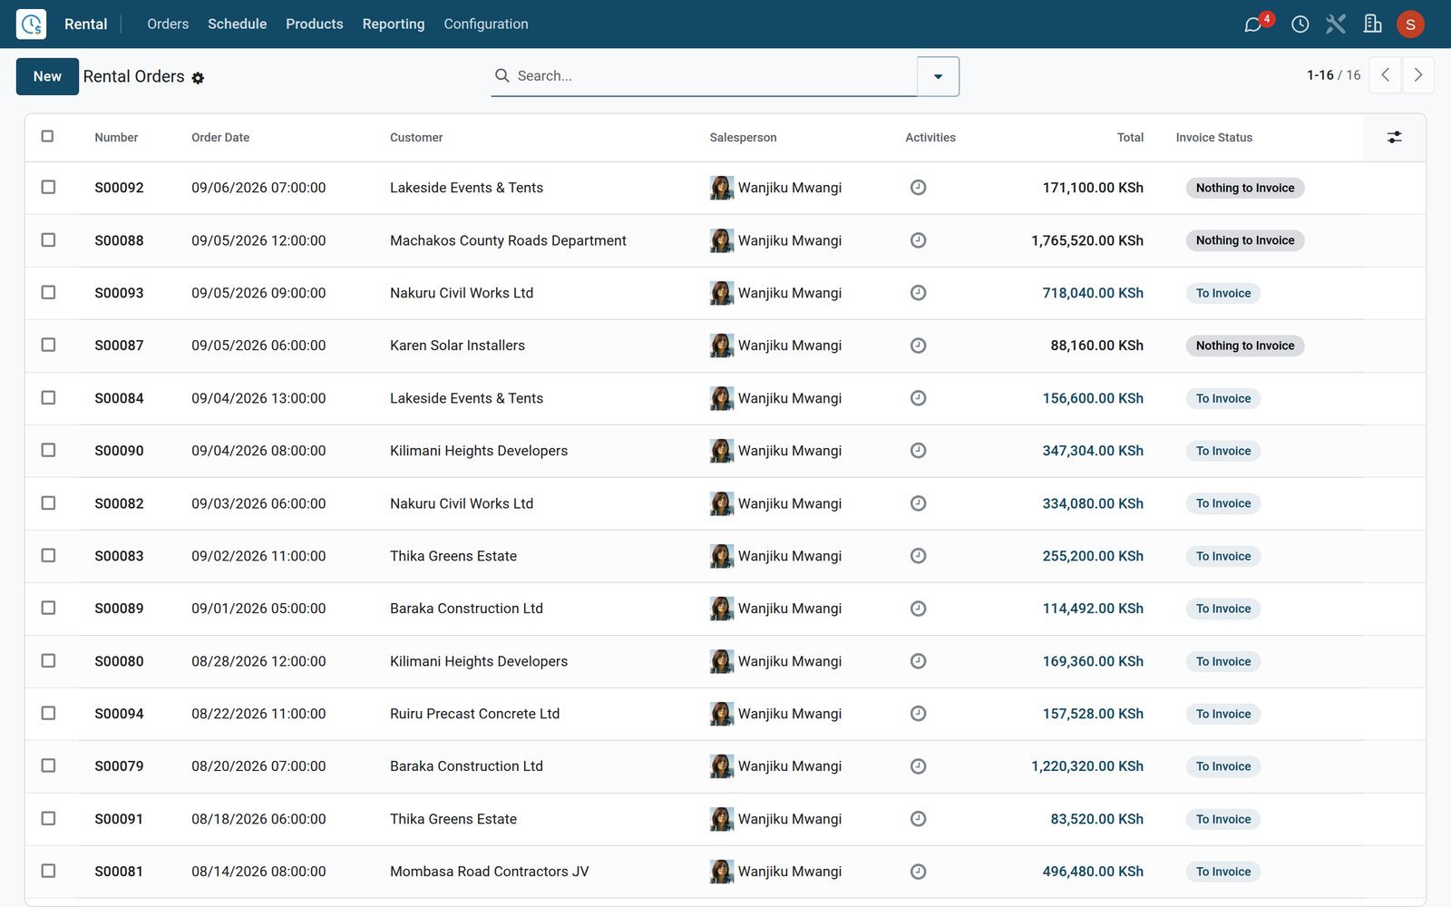The width and height of the screenshot is (1451, 907).
Task: Open the user avatar S menu
Action: [x=1410, y=24]
